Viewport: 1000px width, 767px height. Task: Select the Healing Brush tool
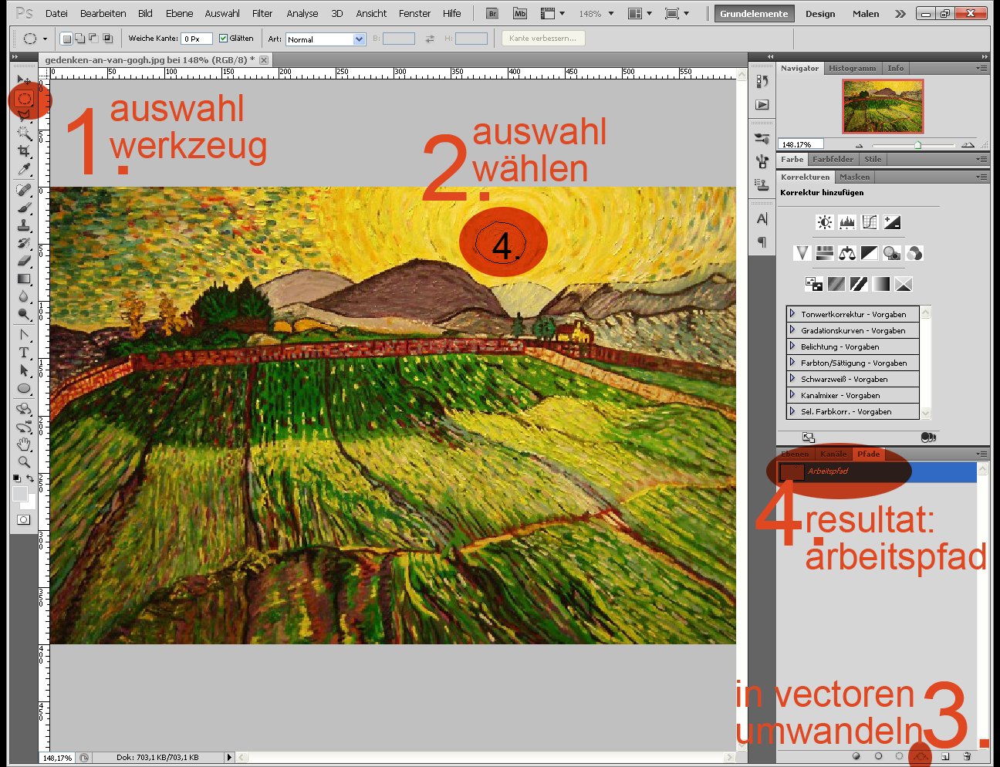click(24, 190)
